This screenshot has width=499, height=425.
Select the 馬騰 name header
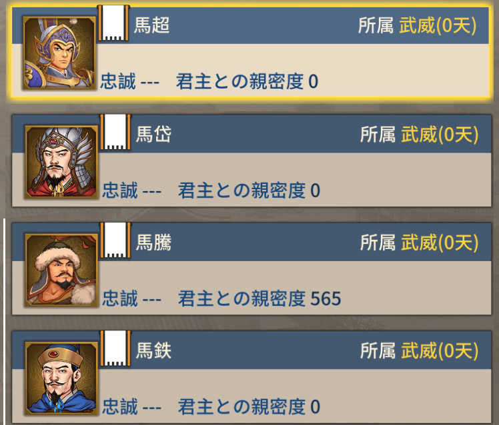153,242
